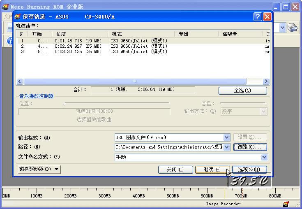Click the info icon in Nero main window

pos(9,41)
